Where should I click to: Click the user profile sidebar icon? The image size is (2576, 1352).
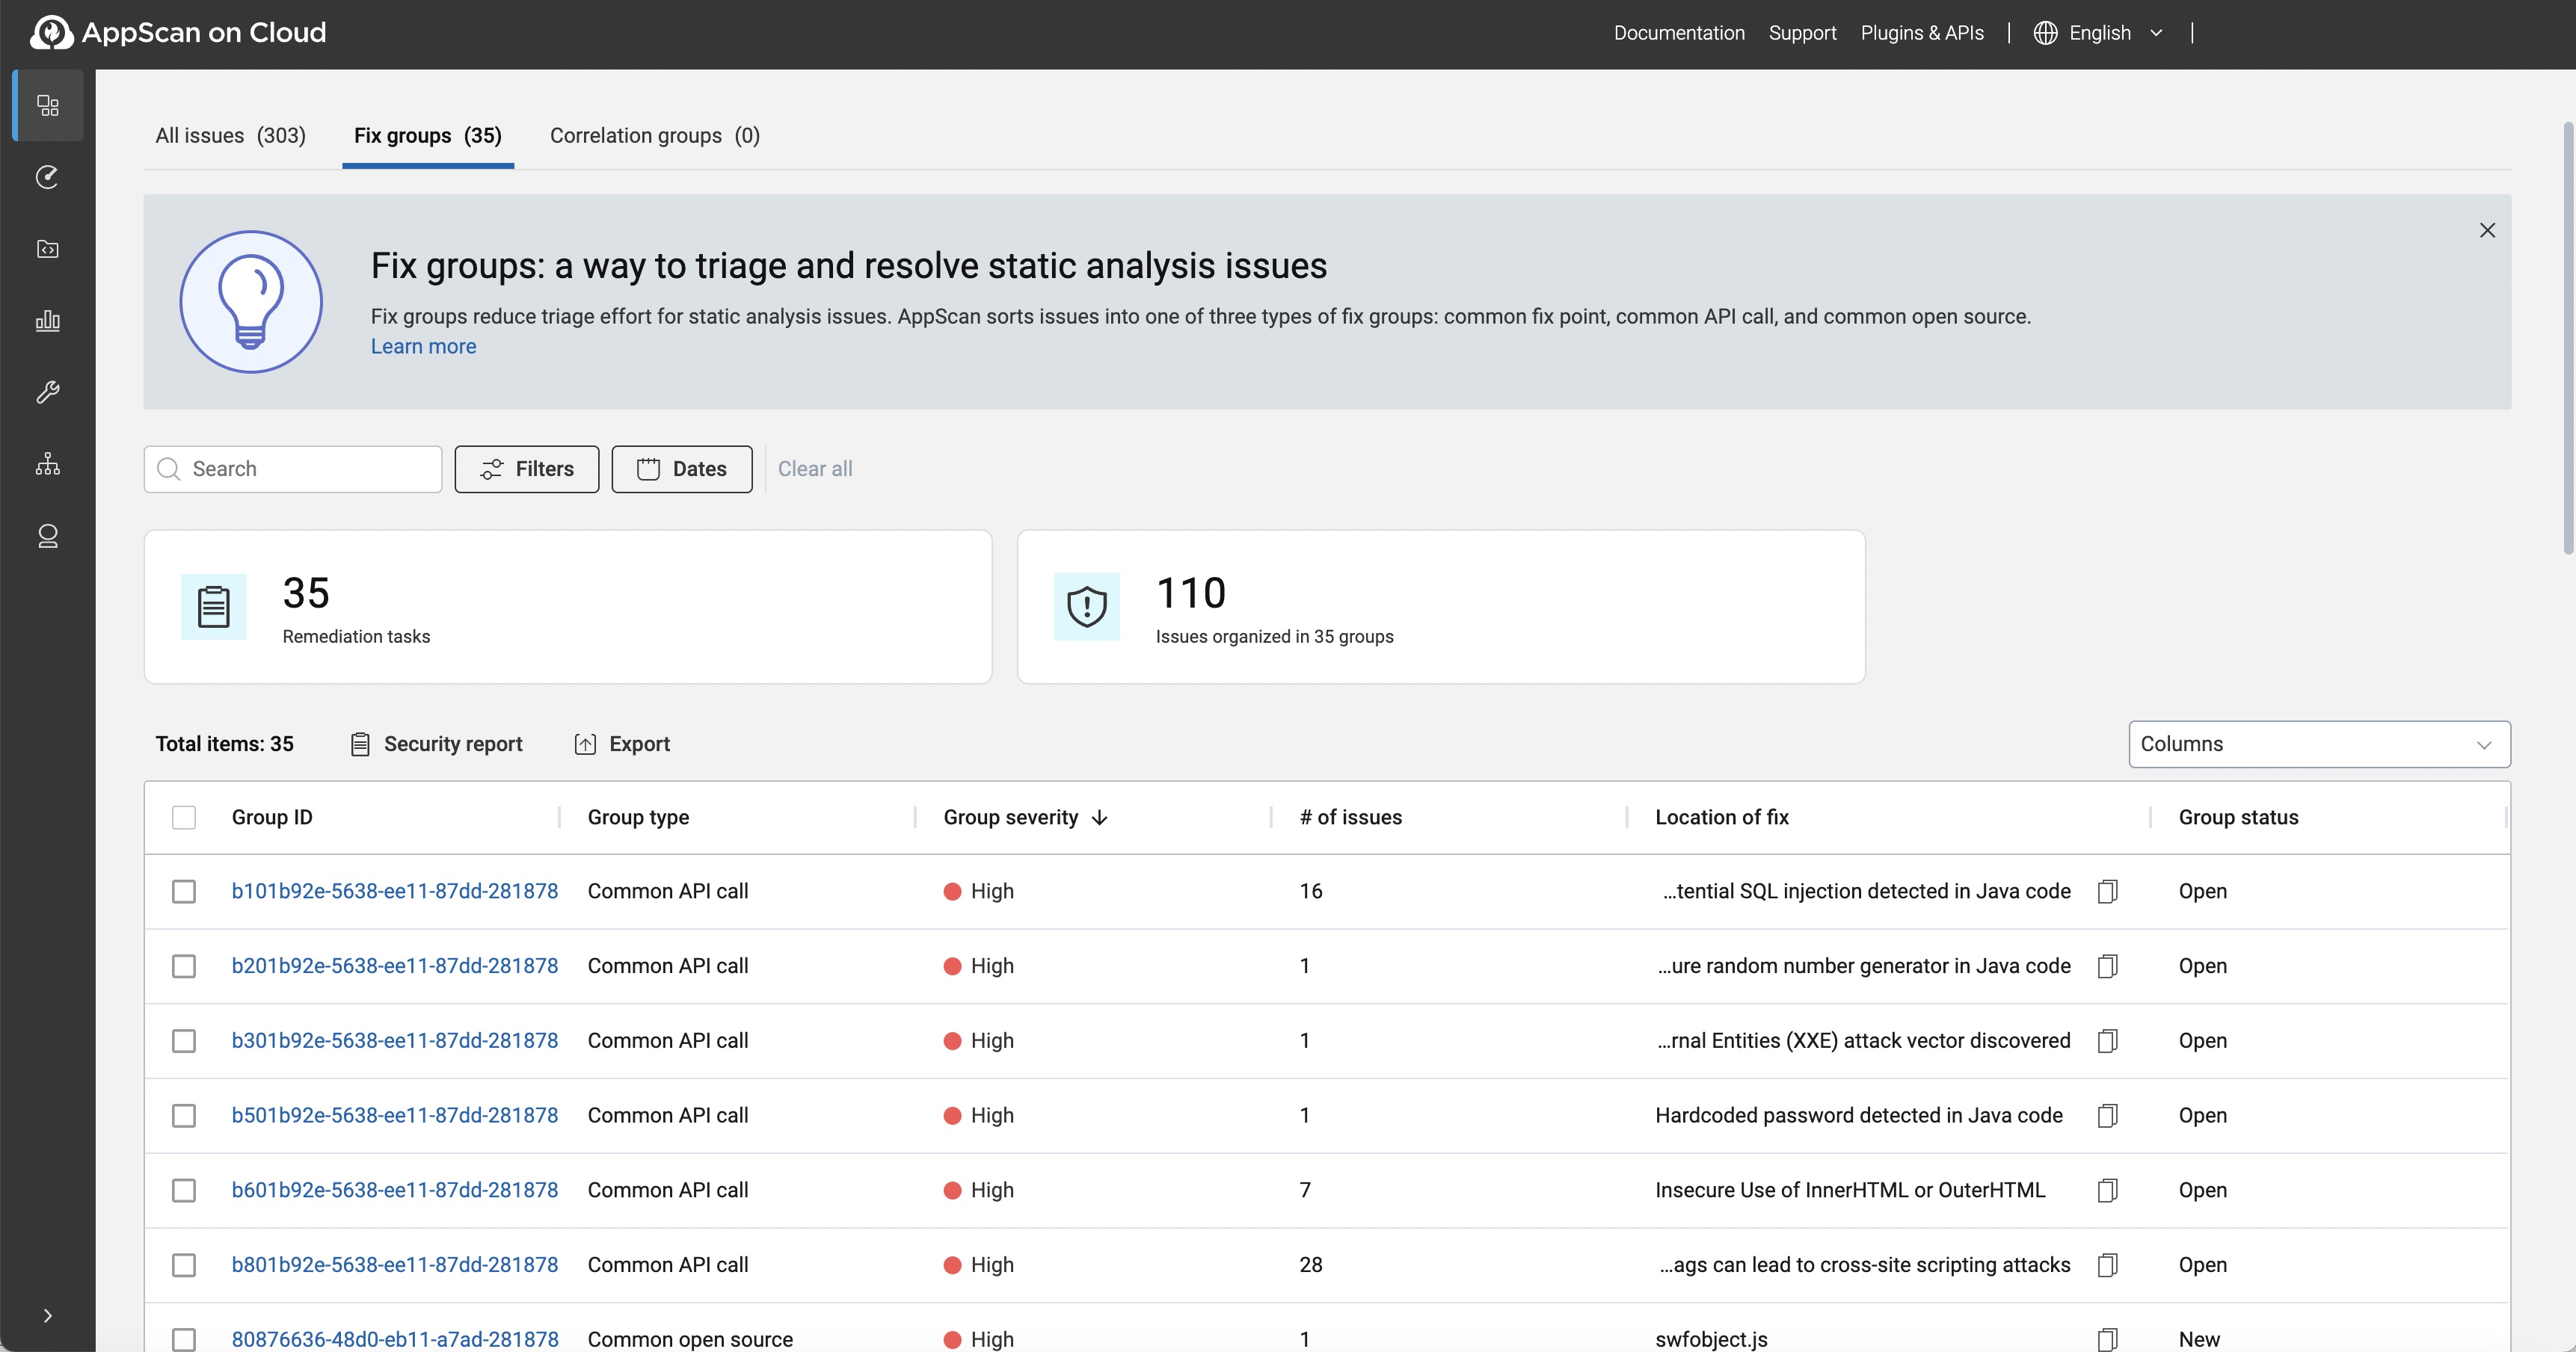pos(48,537)
